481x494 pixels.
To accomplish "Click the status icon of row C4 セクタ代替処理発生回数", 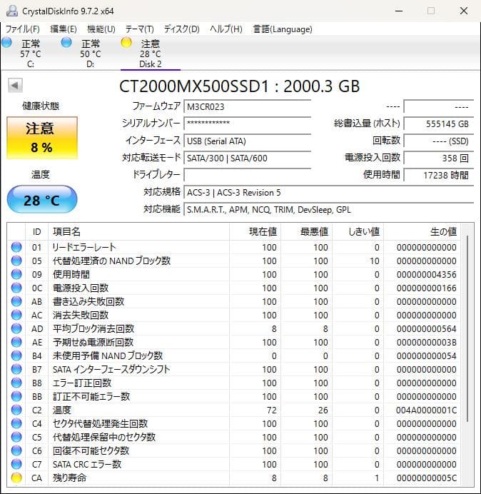I will click(16, 423).
